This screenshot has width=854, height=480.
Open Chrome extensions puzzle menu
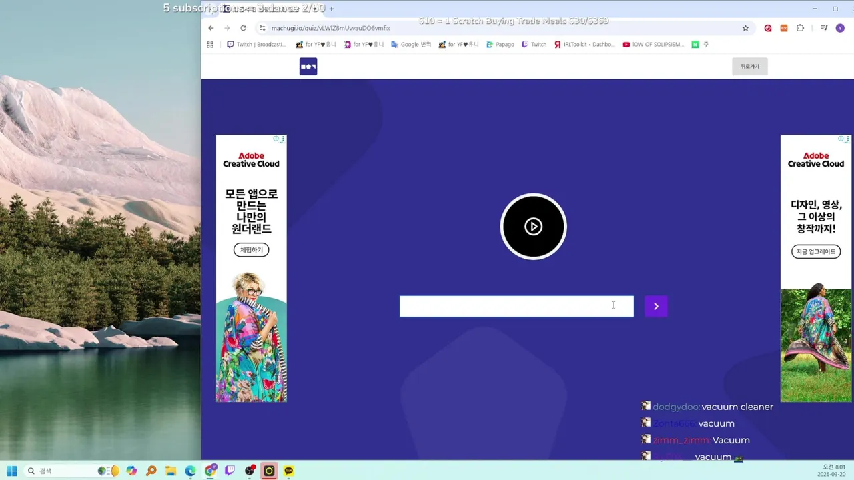tap(800, 28)
